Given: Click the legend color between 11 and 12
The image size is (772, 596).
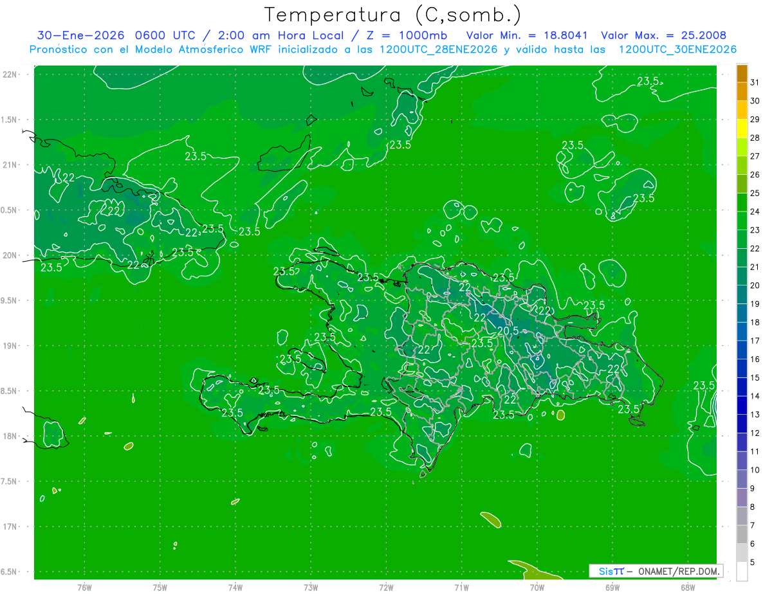Looking at the screenshot, I should (x=742, y=442).
